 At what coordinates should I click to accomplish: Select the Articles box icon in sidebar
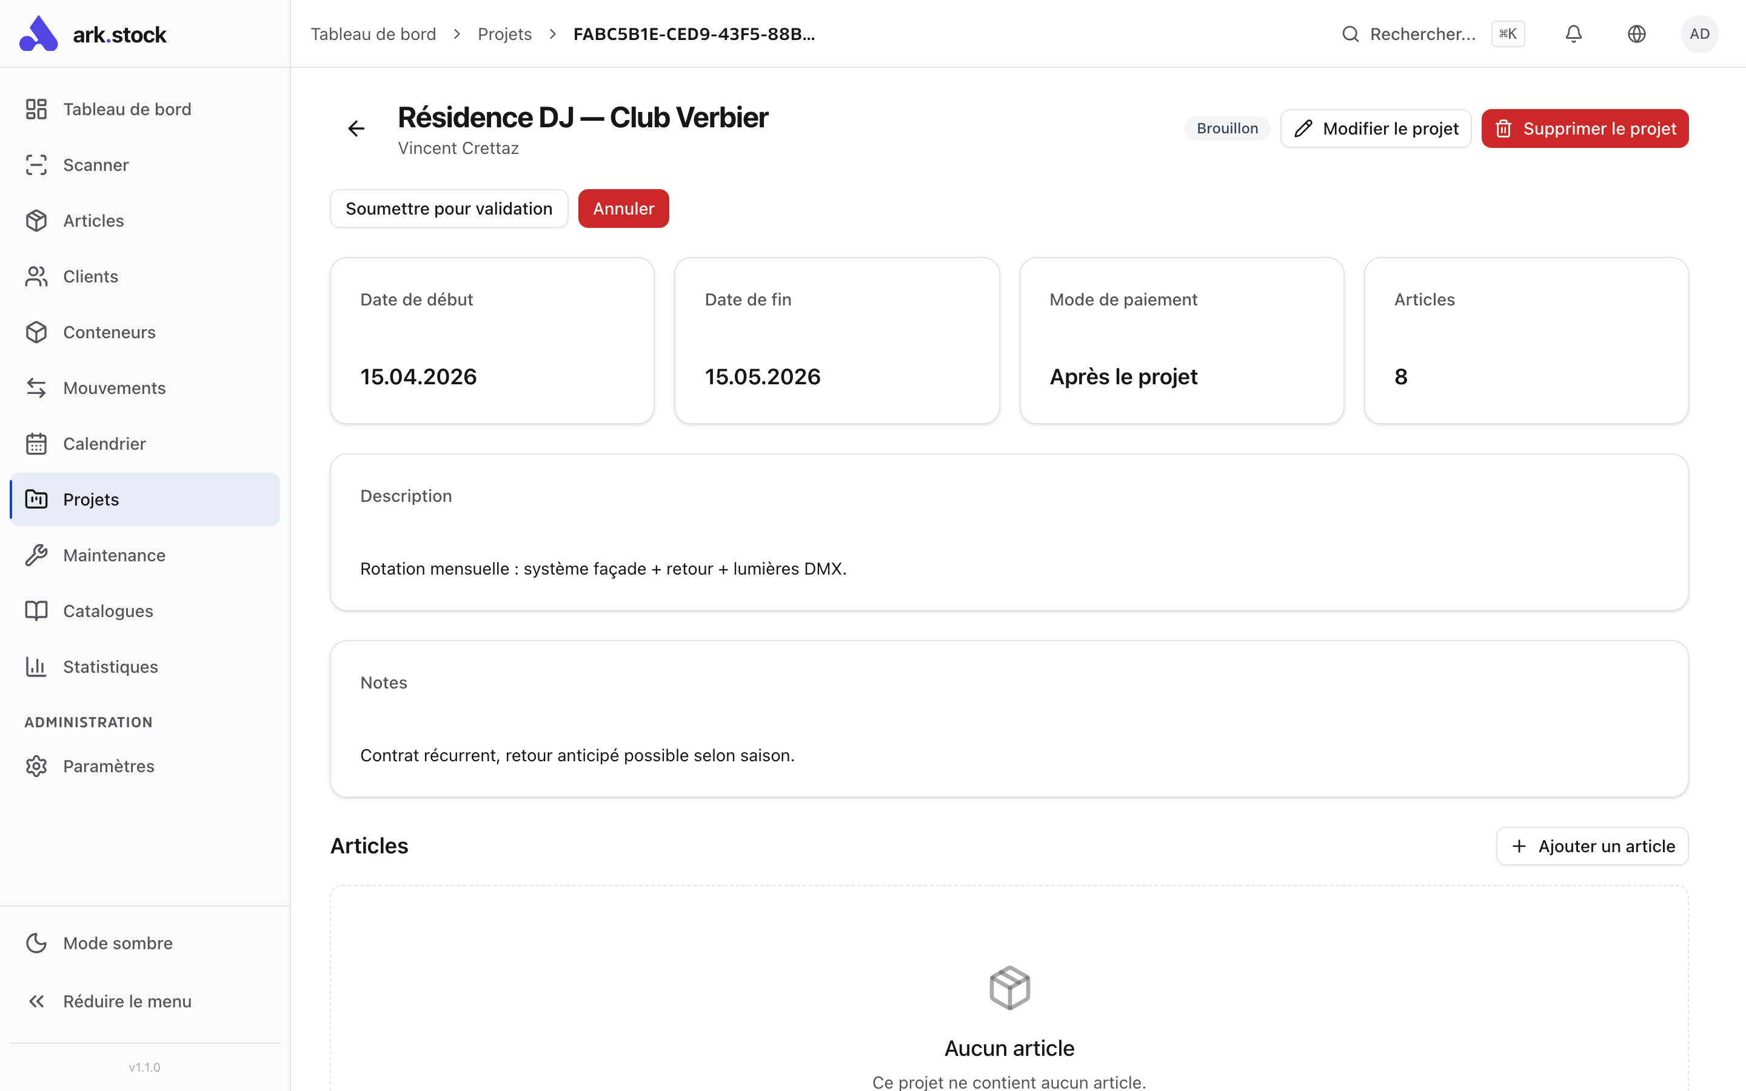[x=36, y=221]
